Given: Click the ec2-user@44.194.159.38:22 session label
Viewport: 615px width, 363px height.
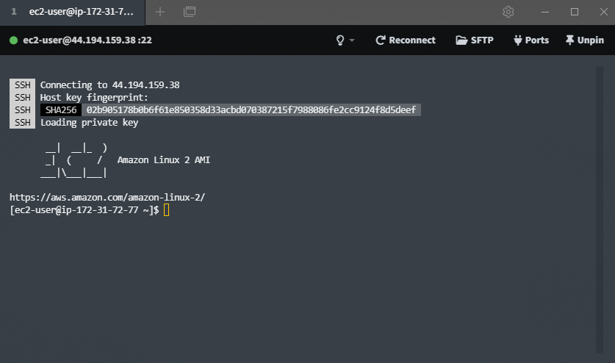Looking at the screenshot, I should [x=87, y=40].
